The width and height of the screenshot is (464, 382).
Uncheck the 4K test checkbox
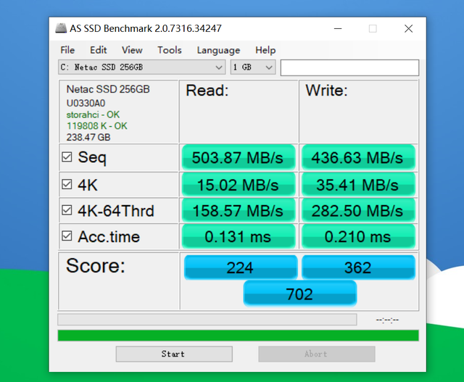67,184
